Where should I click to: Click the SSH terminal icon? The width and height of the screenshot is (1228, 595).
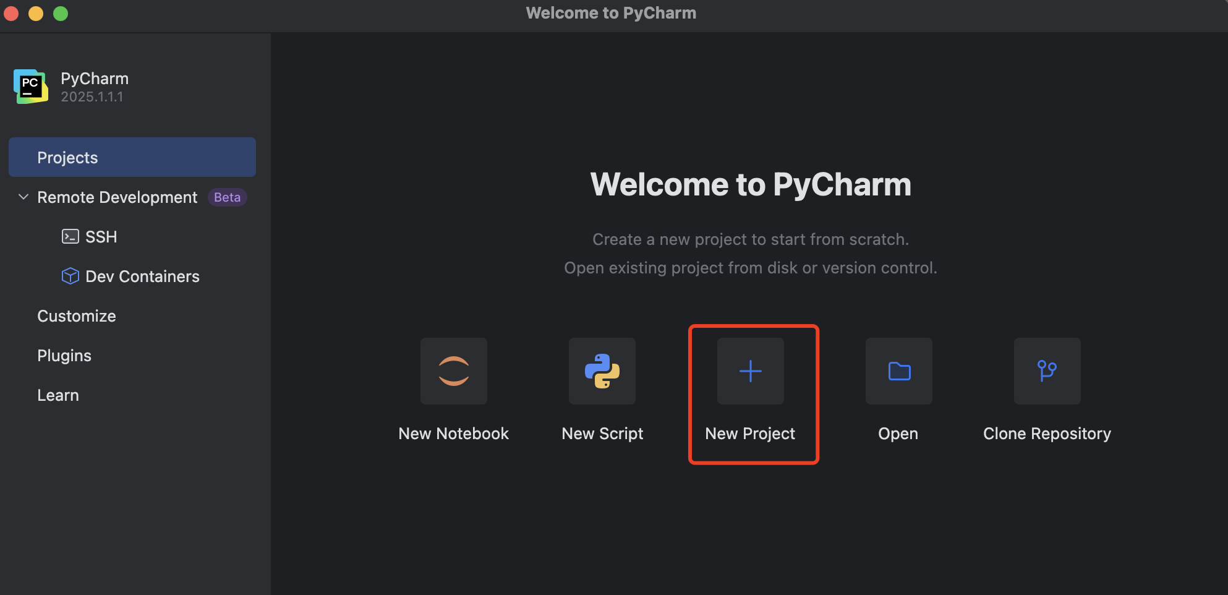[x=70, y=237]
